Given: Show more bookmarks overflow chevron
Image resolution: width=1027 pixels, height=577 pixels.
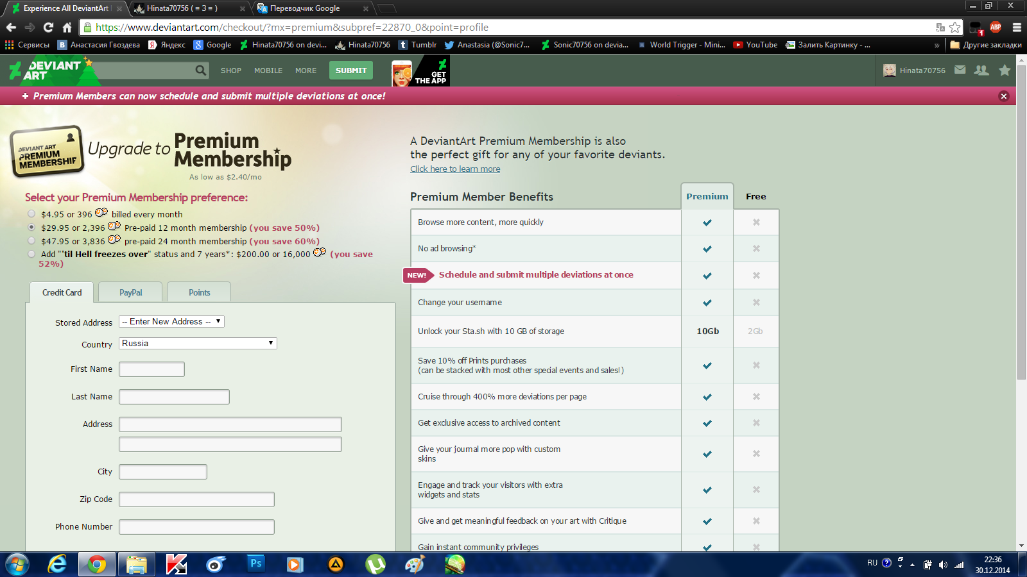Looking at the screenshot, I should click(936, 45).
